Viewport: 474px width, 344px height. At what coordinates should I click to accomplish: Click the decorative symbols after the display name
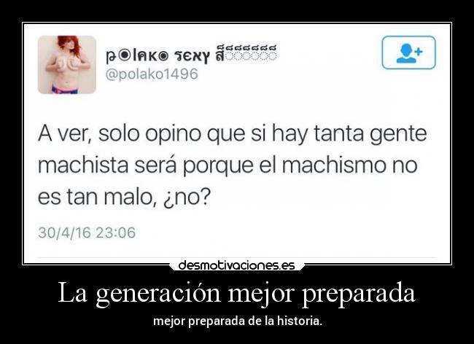(246, 52)
